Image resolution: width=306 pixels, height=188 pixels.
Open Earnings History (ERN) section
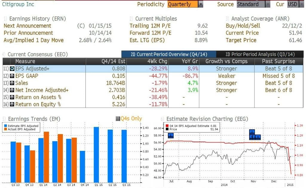point(37,19)
